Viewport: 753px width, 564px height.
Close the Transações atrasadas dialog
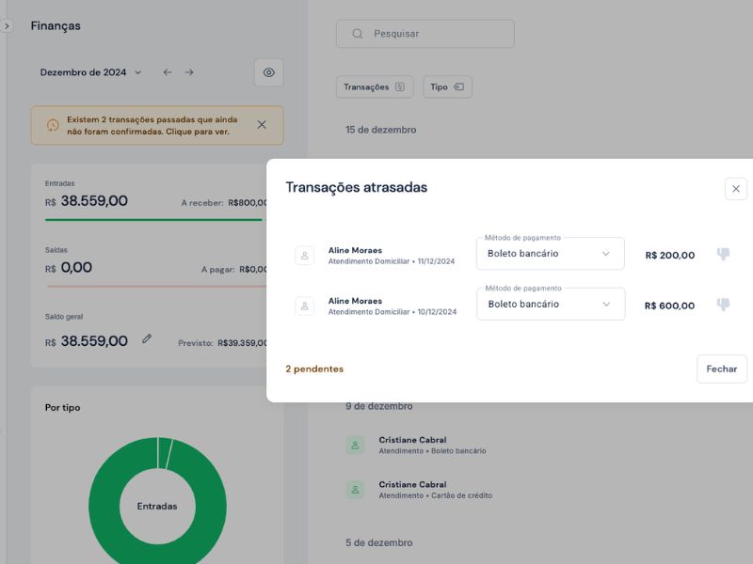(735, 188)
